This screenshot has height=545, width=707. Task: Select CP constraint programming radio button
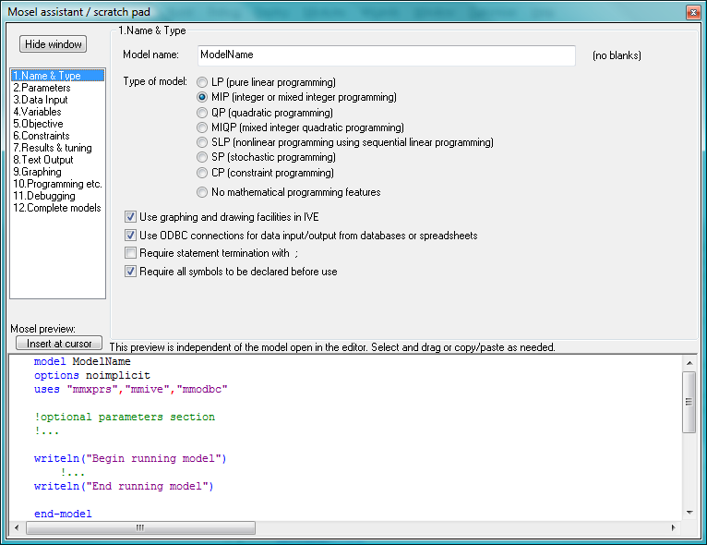point(202,173)
